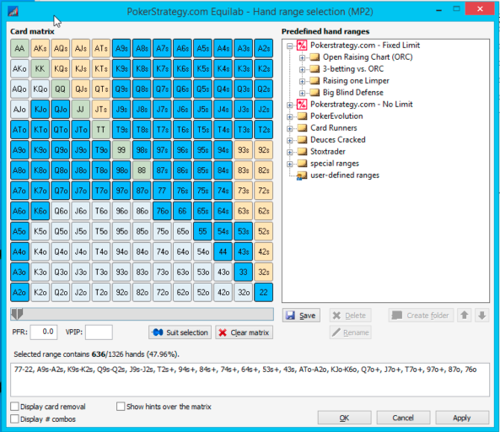Image resolution: width=500 pixels, height=432 pixels.
Task: Click the Apply button
Action: click(x=462, y=418)
